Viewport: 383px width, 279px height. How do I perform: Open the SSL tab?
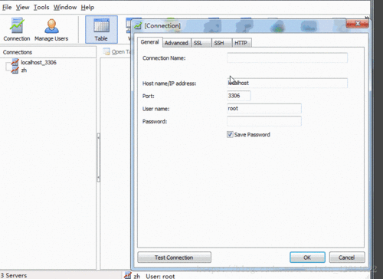point(198,43)
